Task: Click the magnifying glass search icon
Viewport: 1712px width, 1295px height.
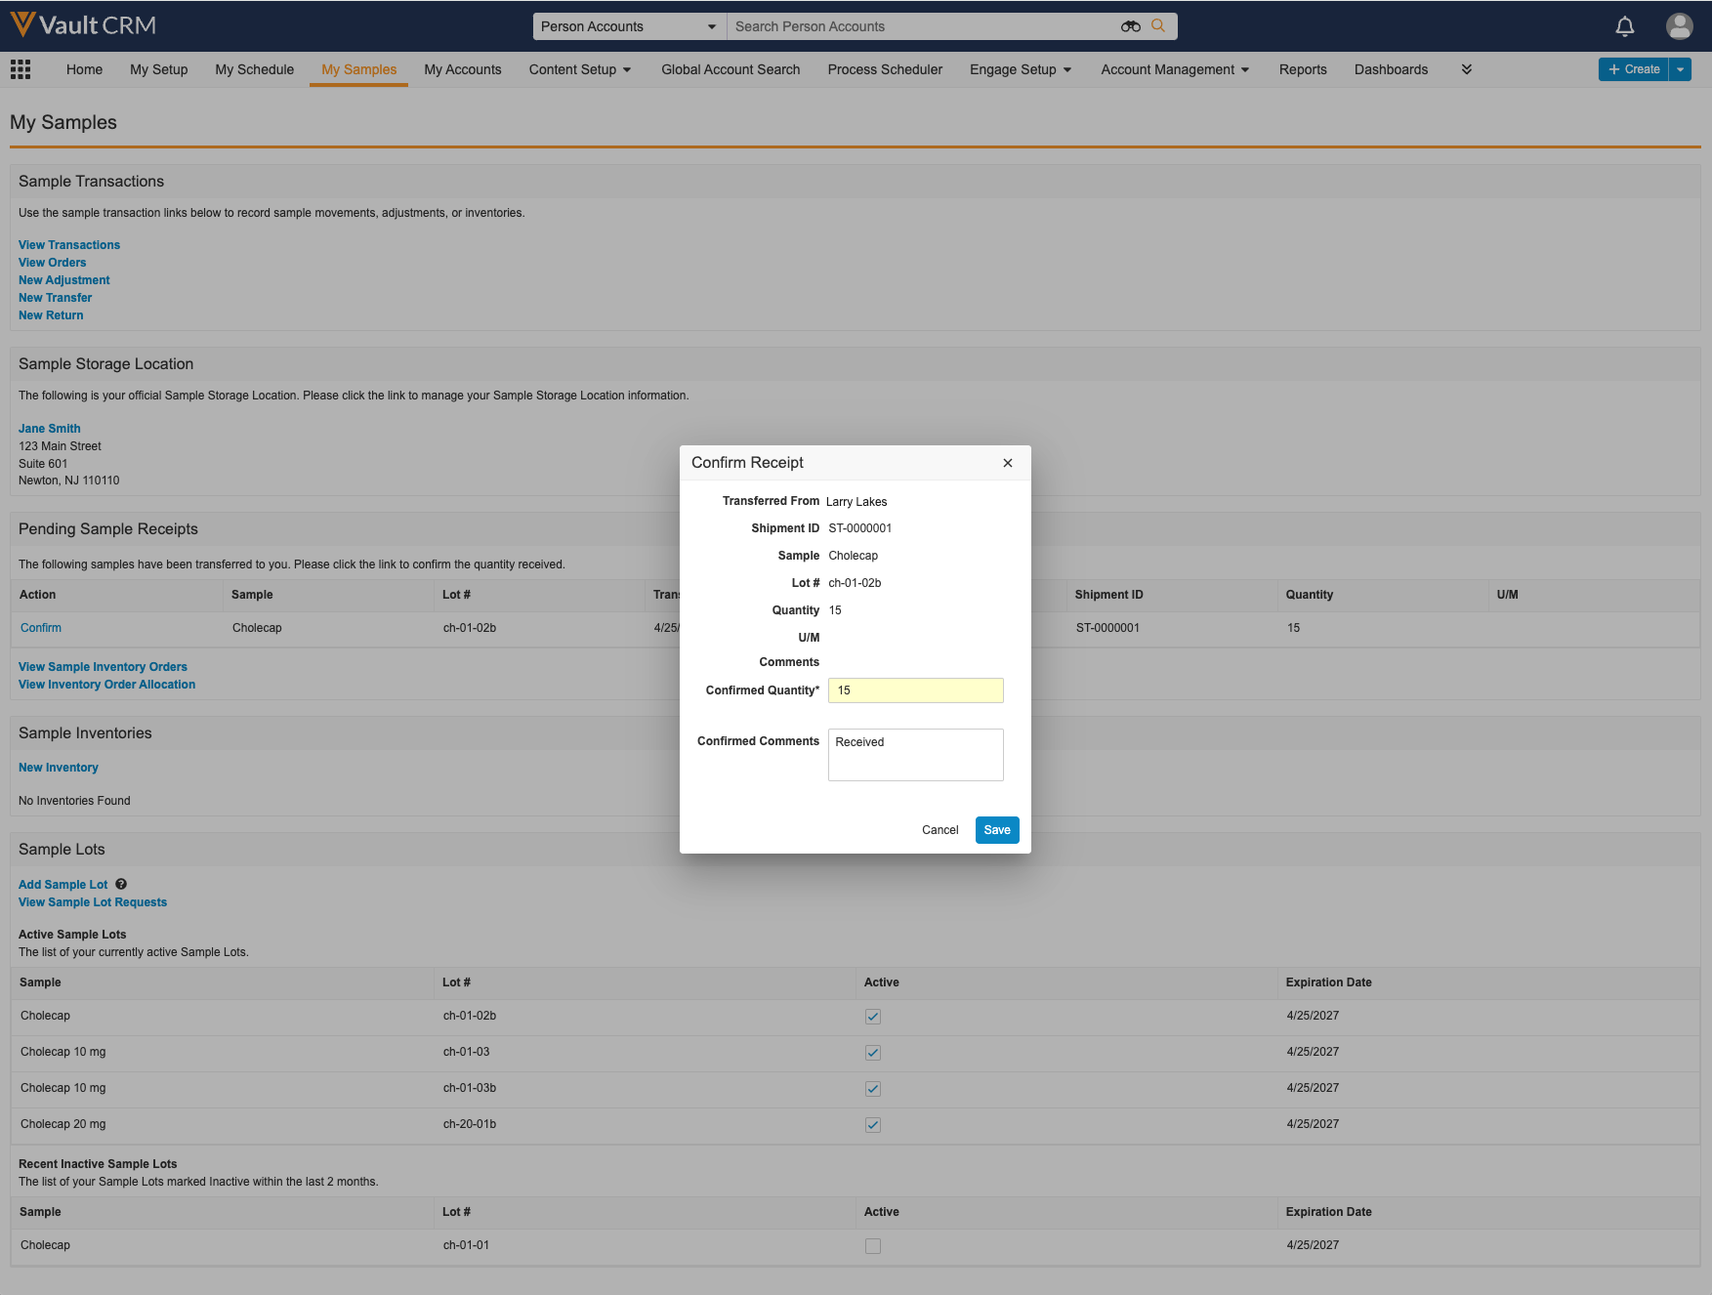Action: click(1158, 26)
